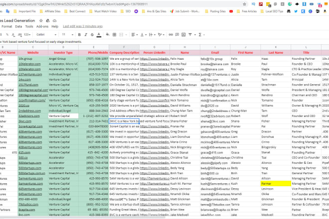Toggle bold formatting
329x219 pixels.
[x=79, y=34]
